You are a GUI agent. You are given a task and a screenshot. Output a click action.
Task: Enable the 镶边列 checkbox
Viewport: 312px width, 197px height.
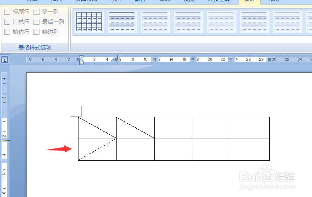pyautogui.click(x=36, y=32)
